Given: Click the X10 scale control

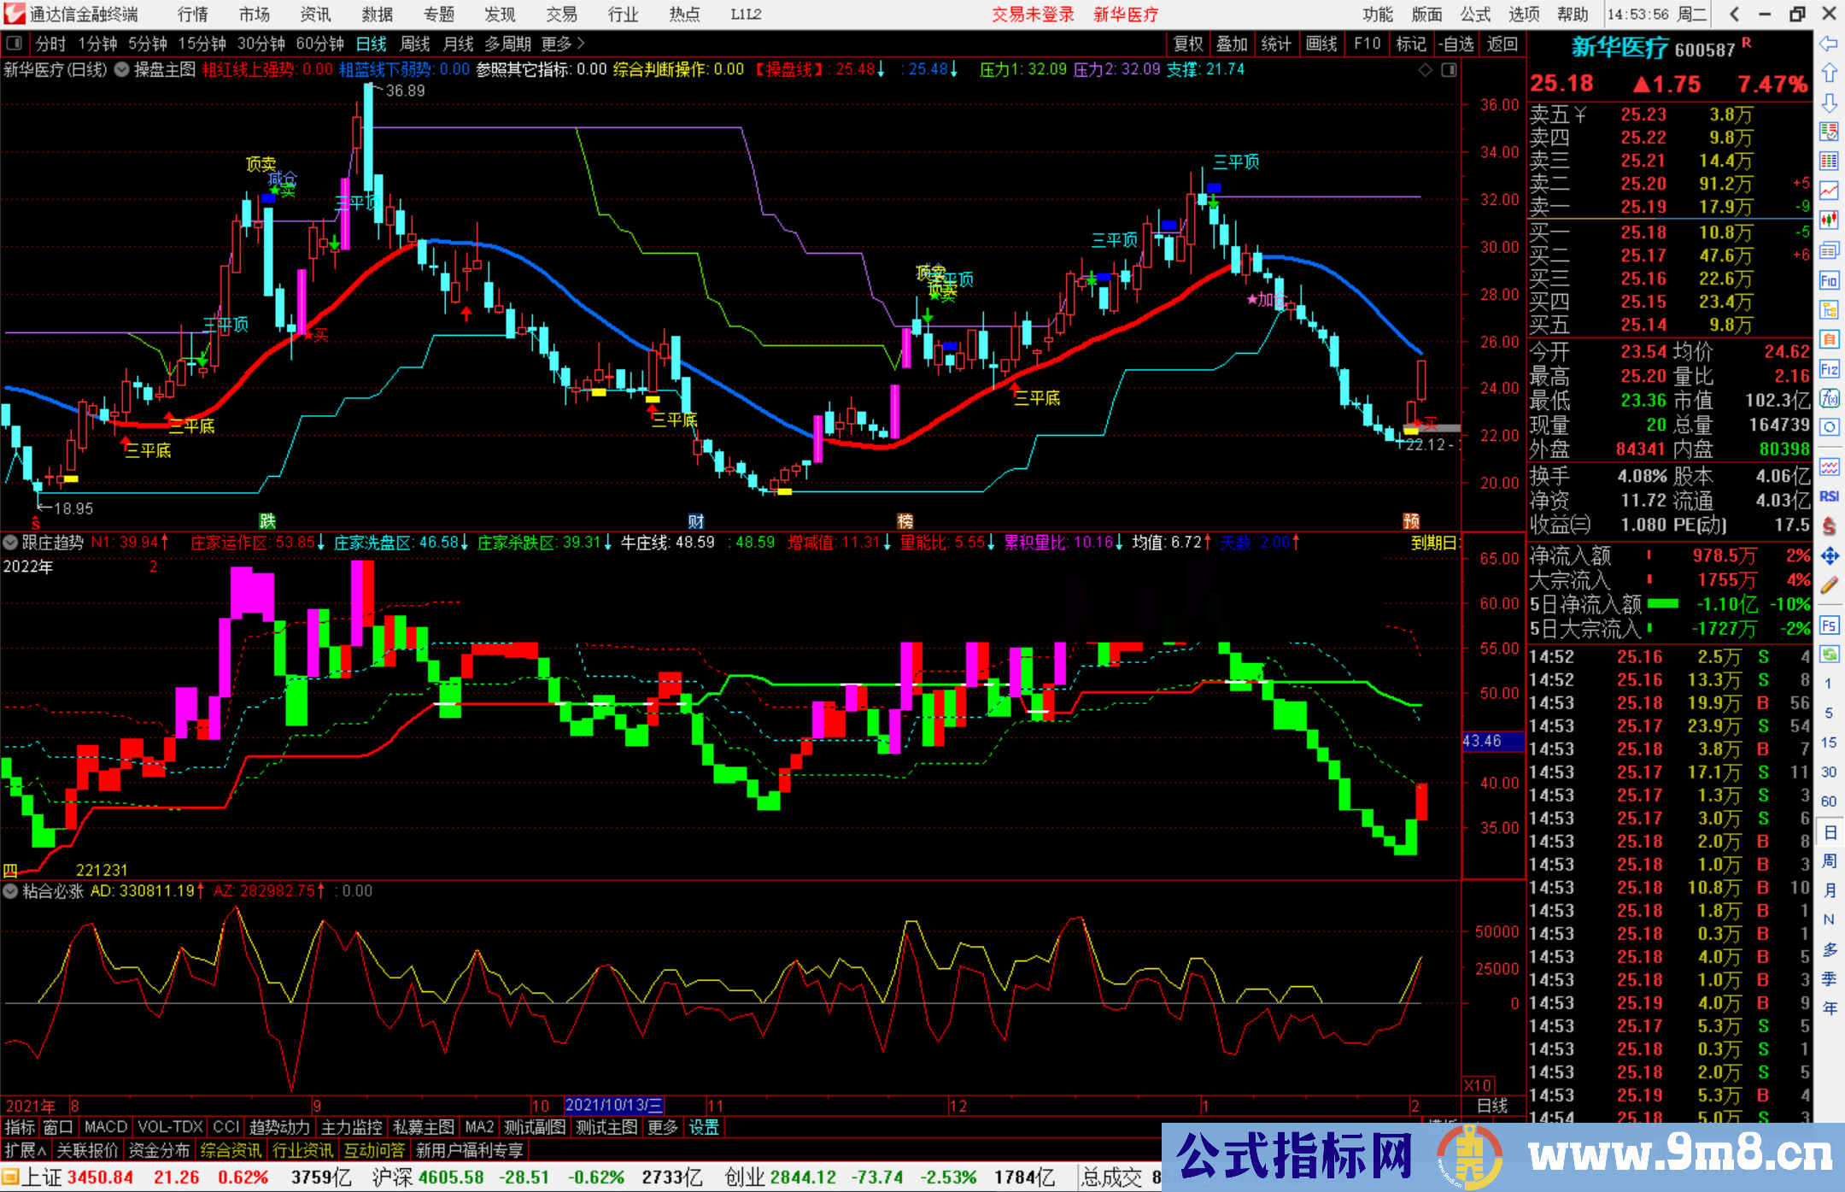Looking at the screenshot, I should click(1478, 1084).
